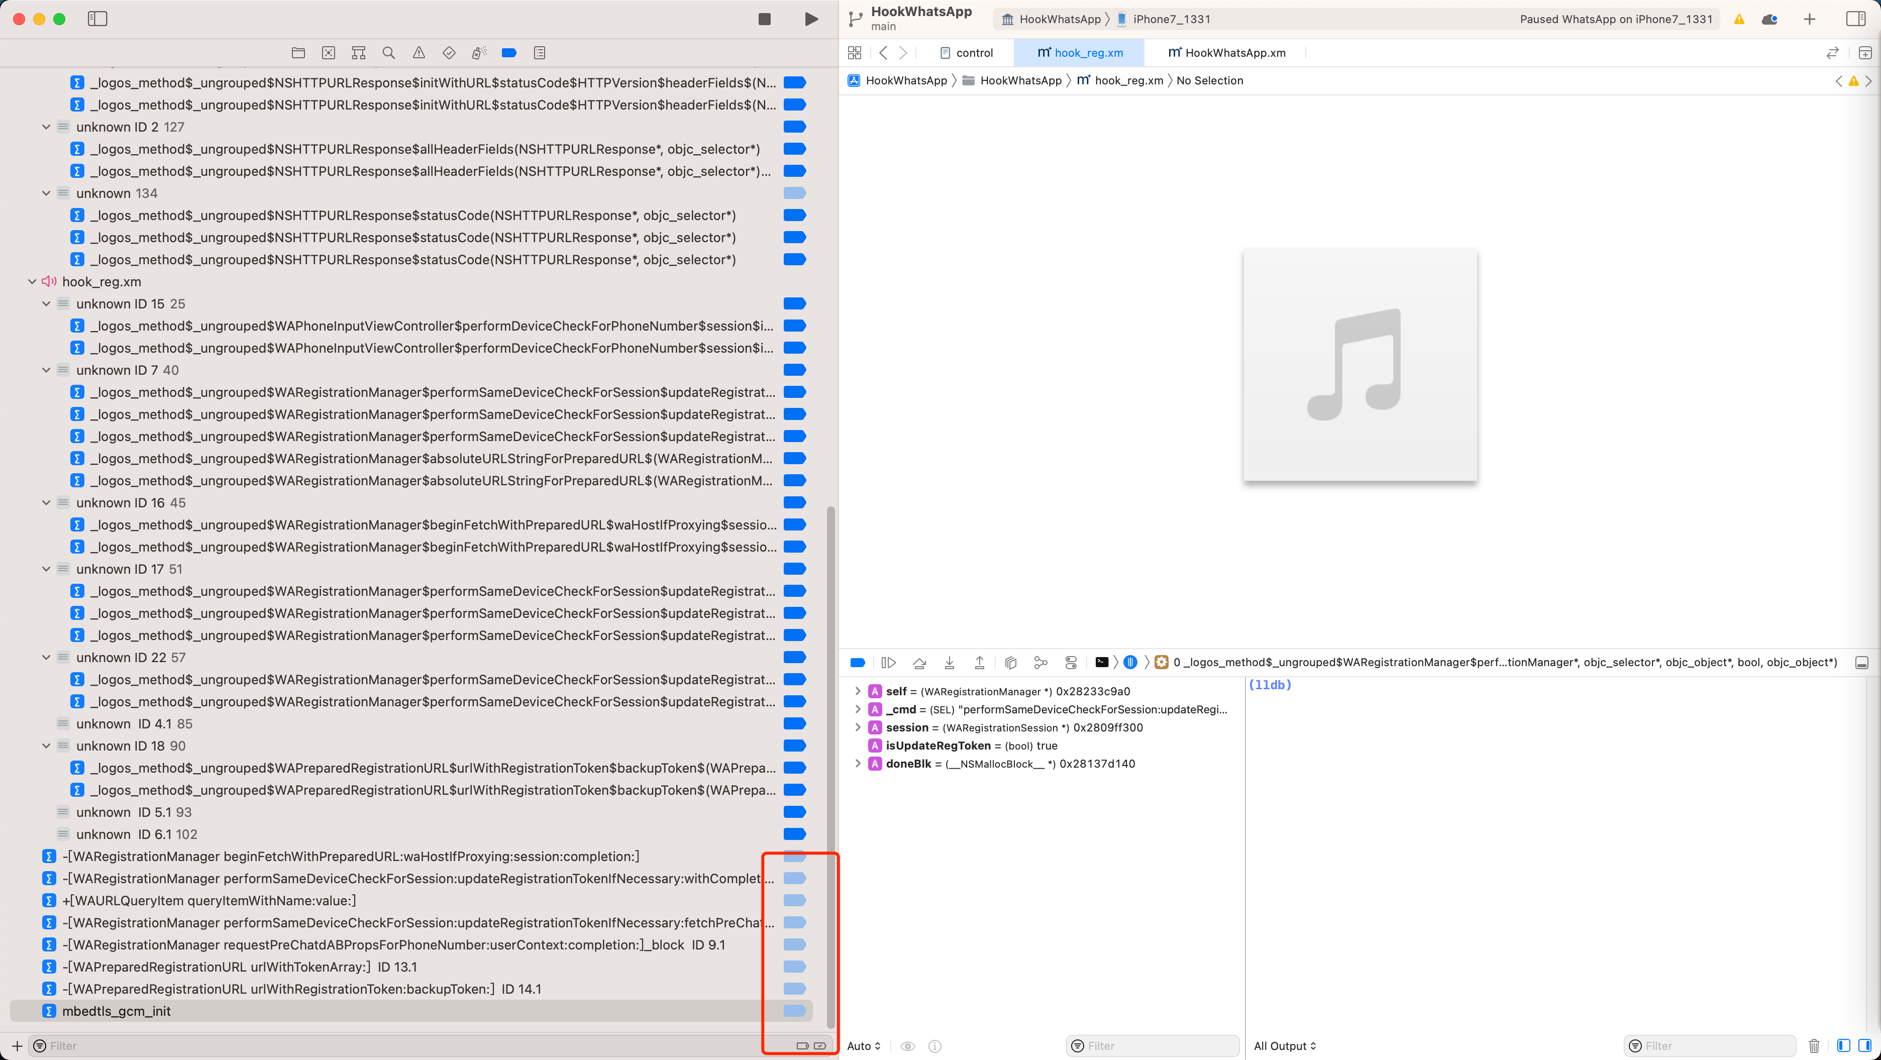Toggle Quick Look eye for selected variable
Screen dimensions: 1881x1060
coord(908,1046)
